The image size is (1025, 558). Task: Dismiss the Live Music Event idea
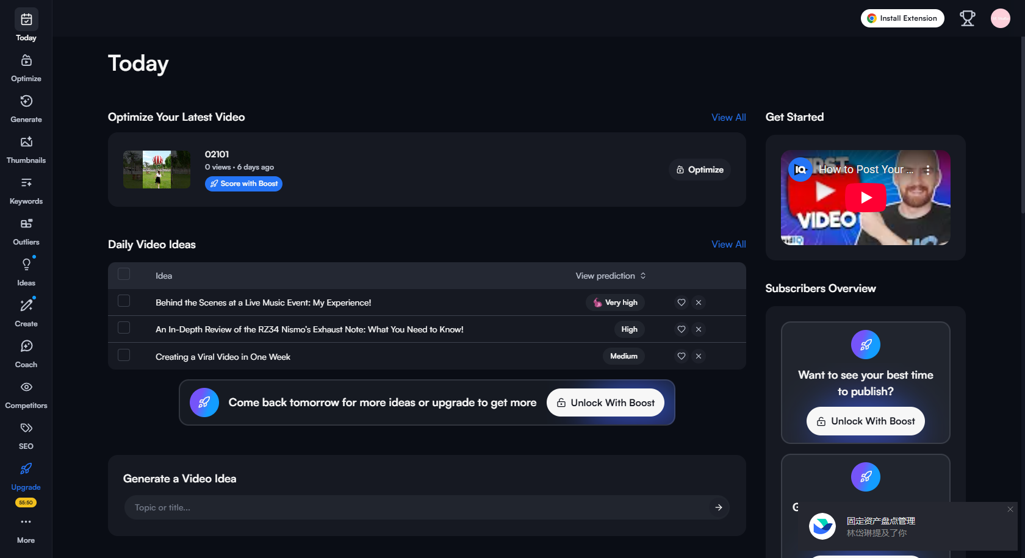(699, 302)
